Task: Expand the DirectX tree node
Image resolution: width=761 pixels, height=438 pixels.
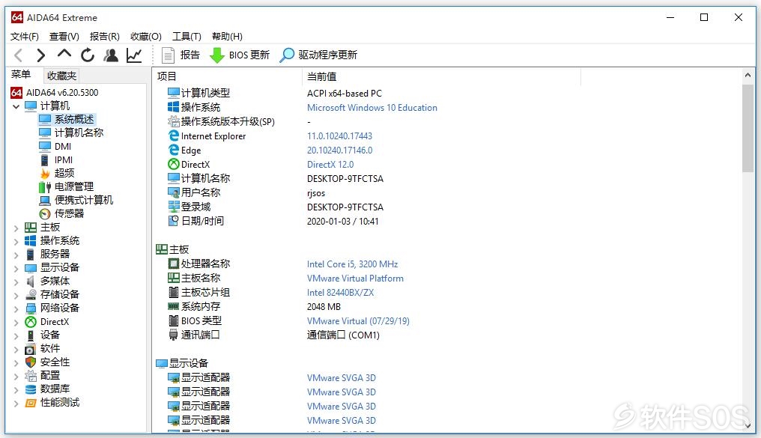Action: click(16, 322)
